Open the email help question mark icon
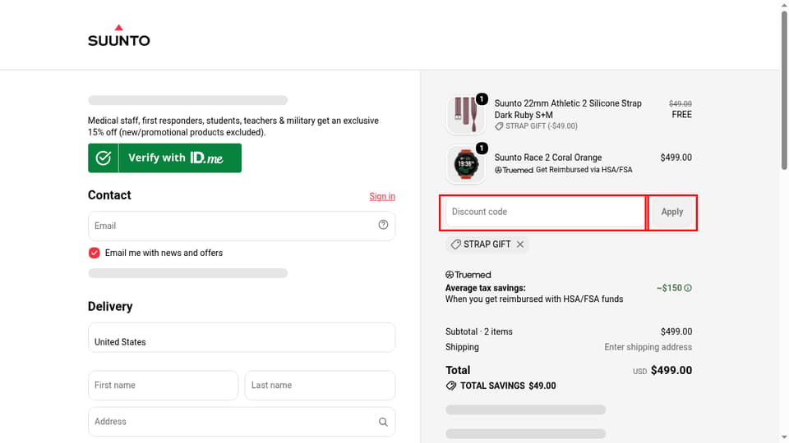Viewport: 789px width, 443px height. pyautogui.click(x=384, y=225)
